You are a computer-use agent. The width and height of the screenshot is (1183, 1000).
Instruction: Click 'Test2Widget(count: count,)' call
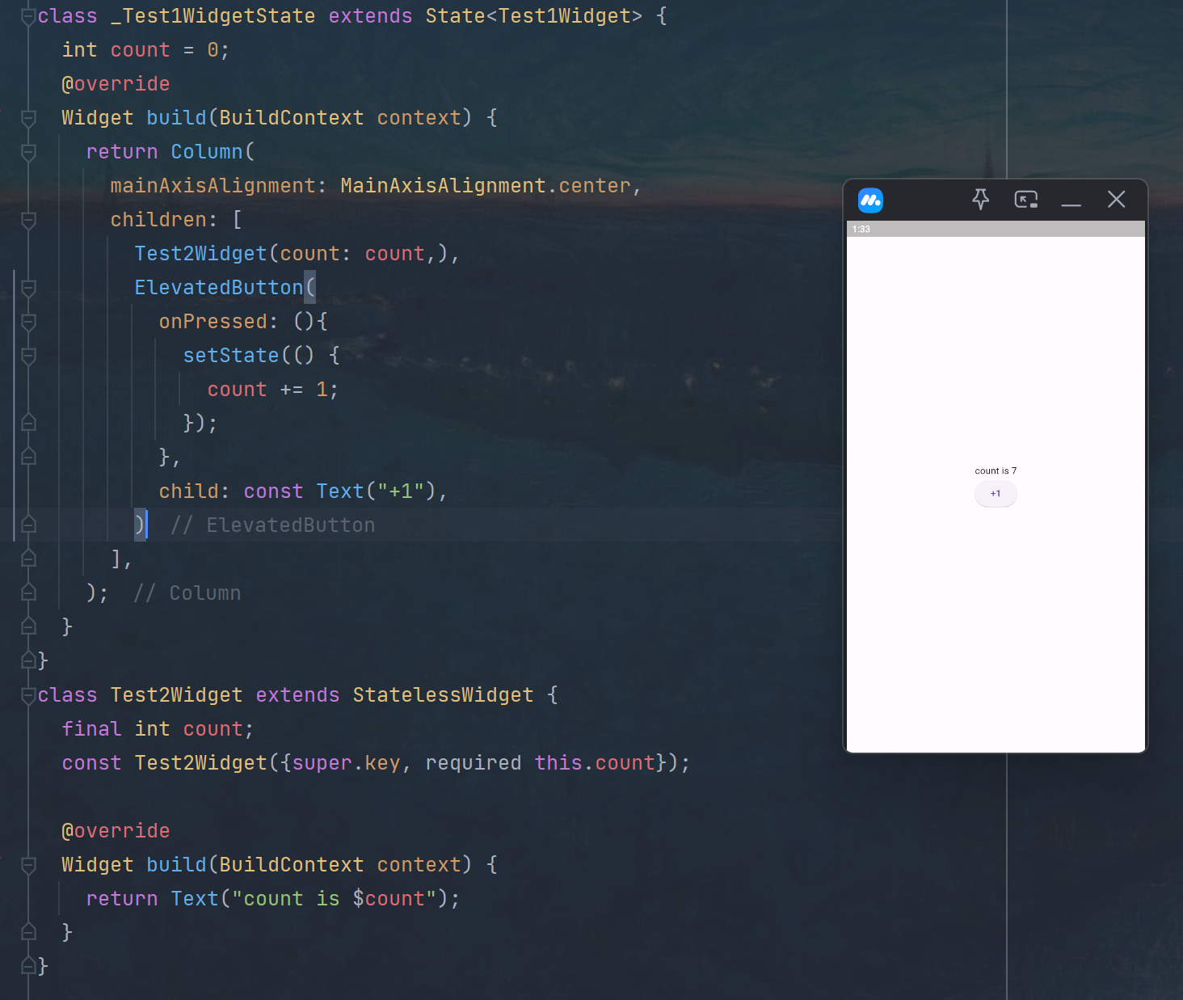pos(291,254)
